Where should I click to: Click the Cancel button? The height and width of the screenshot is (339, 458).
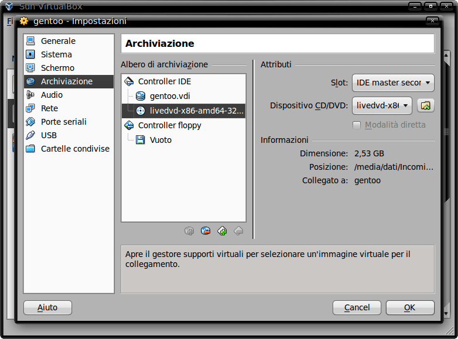point(357,307)
